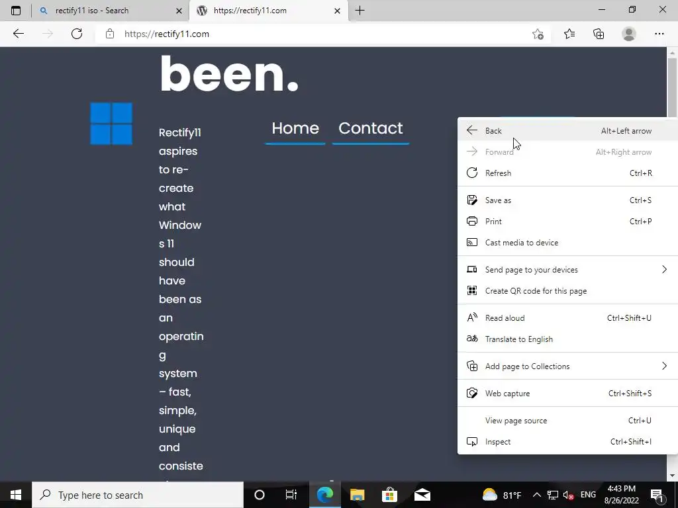
Task: Open the Favorites list icon
Action: pos(569,34)
